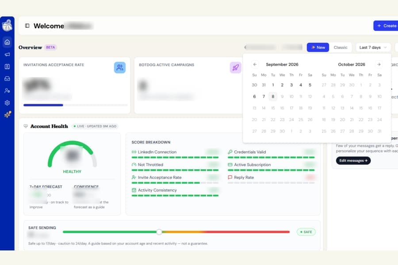The height and width of the screenshot is (265, 398).
Task: Click the Invite Acceptance Rate person icon
Action: click(134, 177)
